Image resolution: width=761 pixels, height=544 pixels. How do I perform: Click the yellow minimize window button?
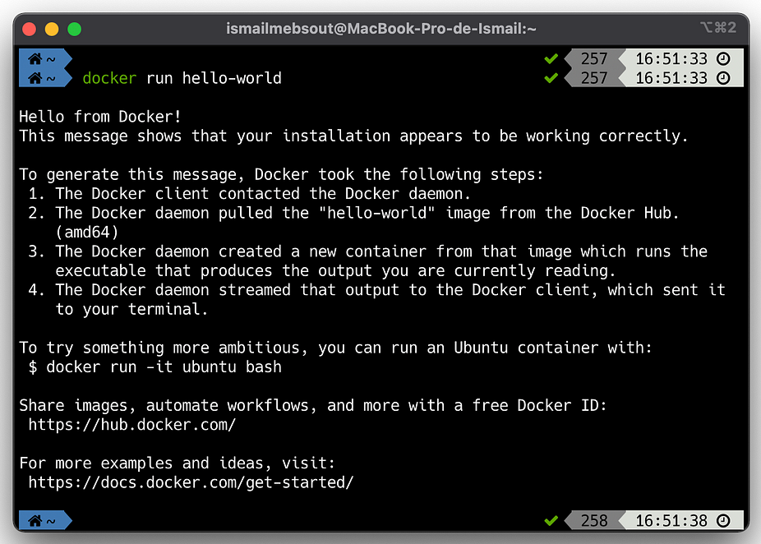[x=52, y=29]
